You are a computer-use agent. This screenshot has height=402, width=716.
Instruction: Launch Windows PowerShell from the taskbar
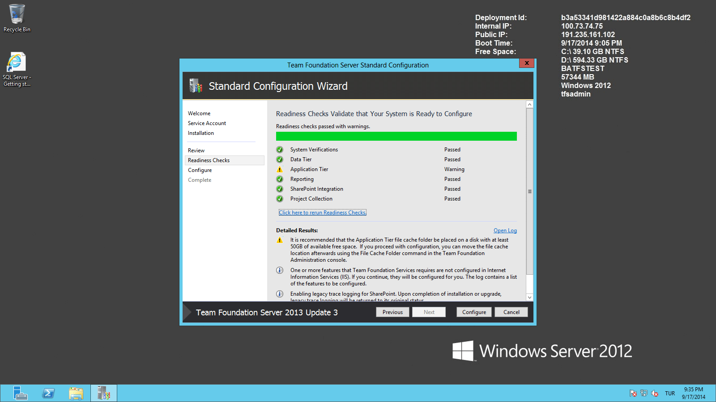48,393
